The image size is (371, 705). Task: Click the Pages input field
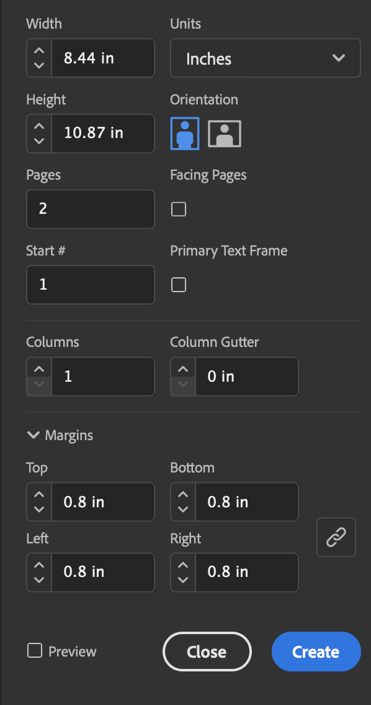coord(91,209)
